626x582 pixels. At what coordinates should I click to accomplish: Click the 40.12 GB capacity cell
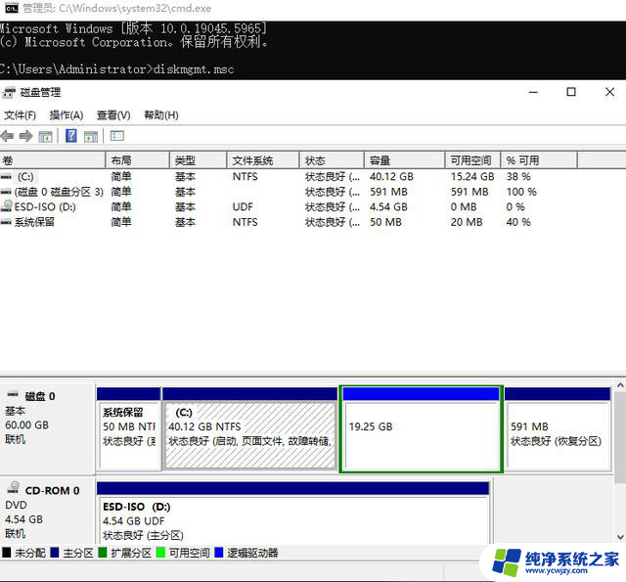391,176
